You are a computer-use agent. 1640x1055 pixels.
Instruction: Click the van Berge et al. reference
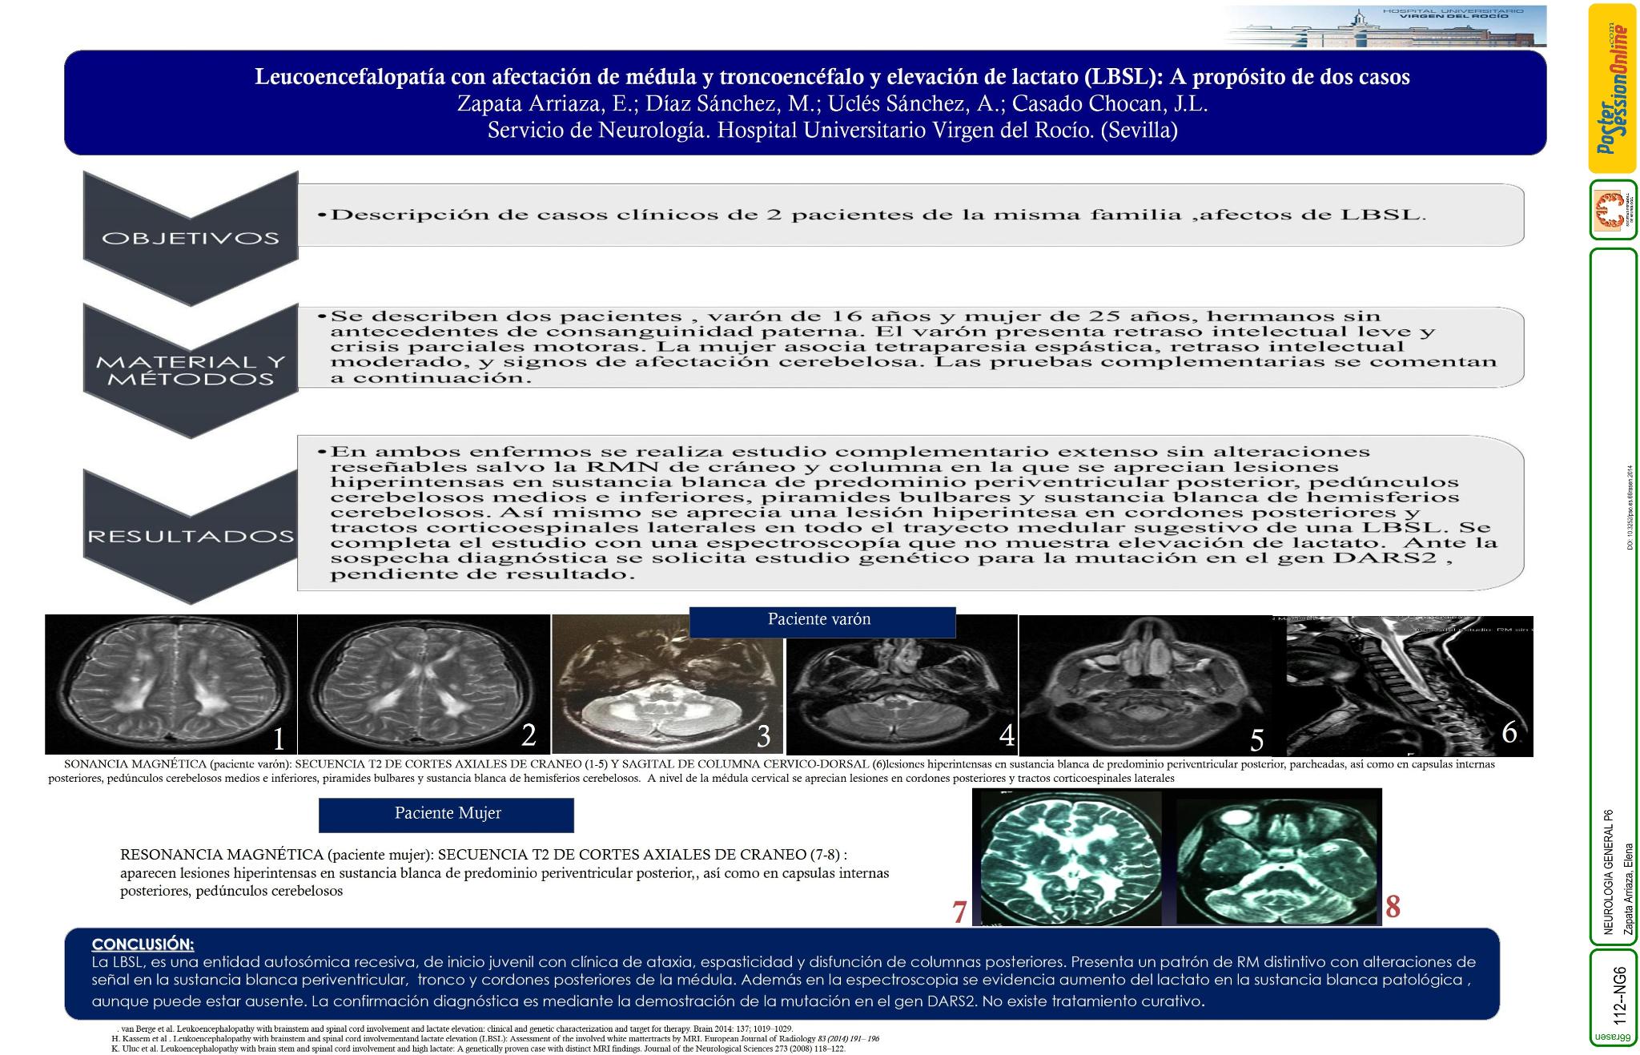click(455, 1029)
